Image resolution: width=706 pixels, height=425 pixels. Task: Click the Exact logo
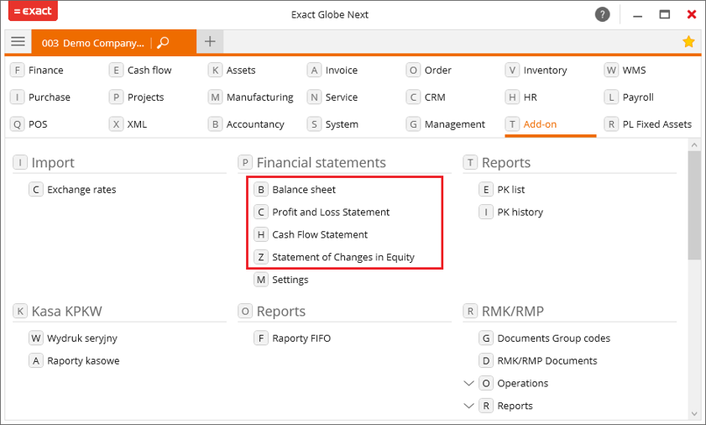[x=33, y=11]
